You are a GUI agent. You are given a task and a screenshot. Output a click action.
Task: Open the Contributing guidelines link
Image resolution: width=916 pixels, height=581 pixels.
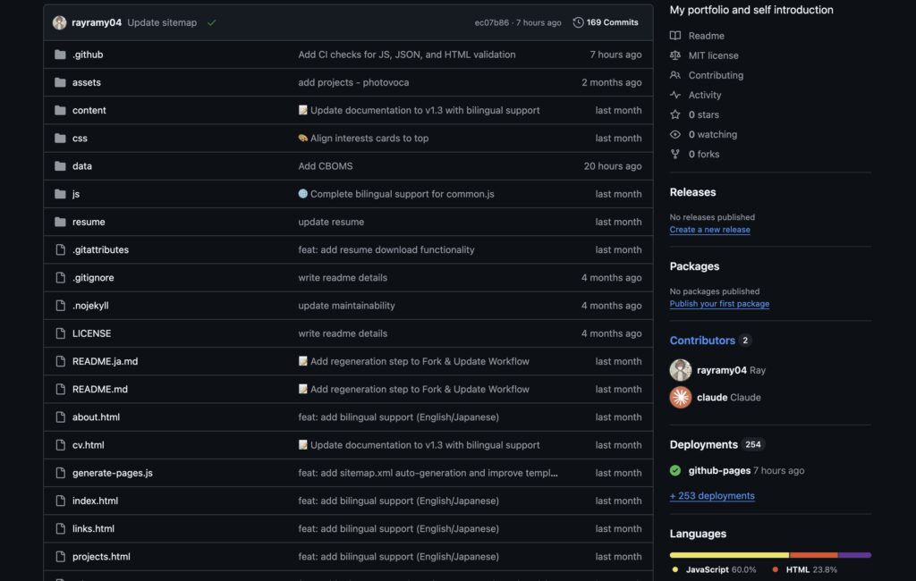[x=716, y=75]
